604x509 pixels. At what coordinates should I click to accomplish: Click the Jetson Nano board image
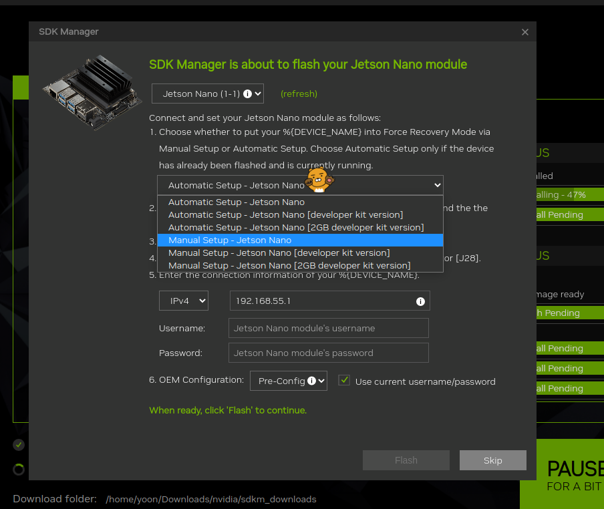92,92
